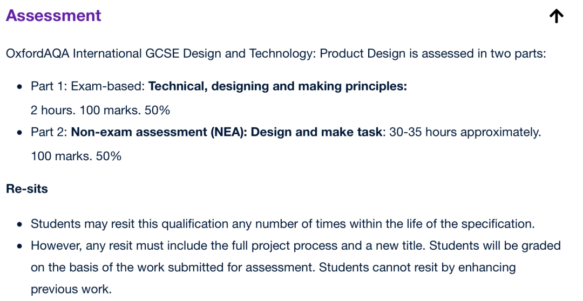
Task: Click the 'Part 1: Exam-based' text
Action: click(88, 86)
